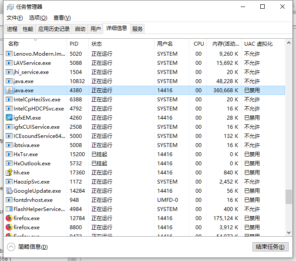The width and height of the screenshot is (296, 261).
Task: Collapse to 简略信息 view using arrow
Action: [11, 247]
